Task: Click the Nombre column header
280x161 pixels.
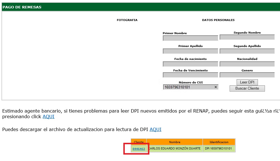Action: click(175, 142)
